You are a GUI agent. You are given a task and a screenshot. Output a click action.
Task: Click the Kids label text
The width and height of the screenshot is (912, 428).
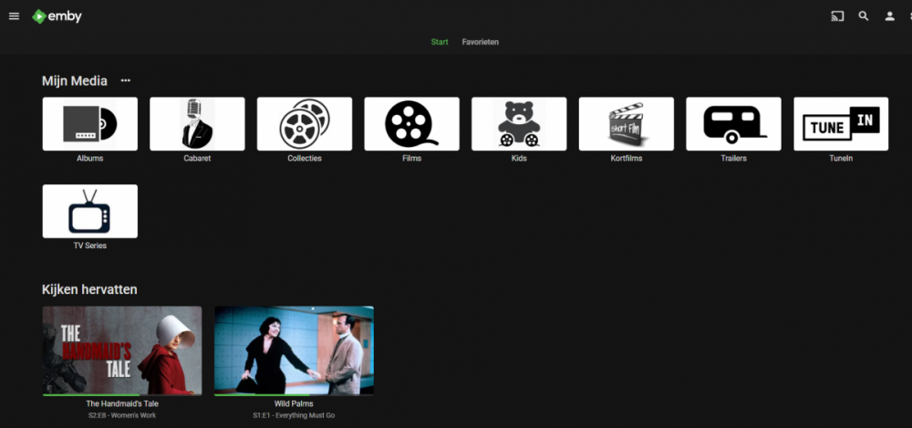519,159
